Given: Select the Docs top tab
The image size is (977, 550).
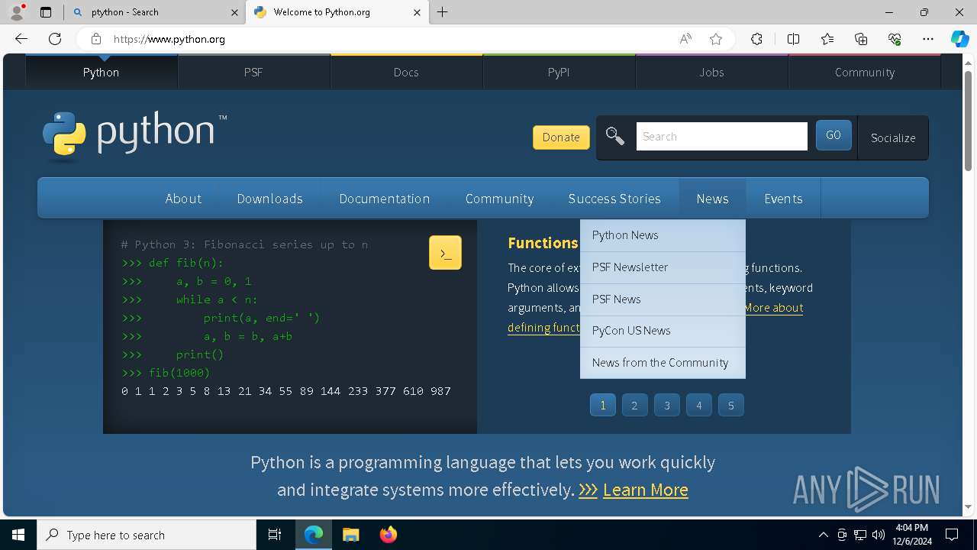Looking at the screenshot, I should (x=406, y=72).
